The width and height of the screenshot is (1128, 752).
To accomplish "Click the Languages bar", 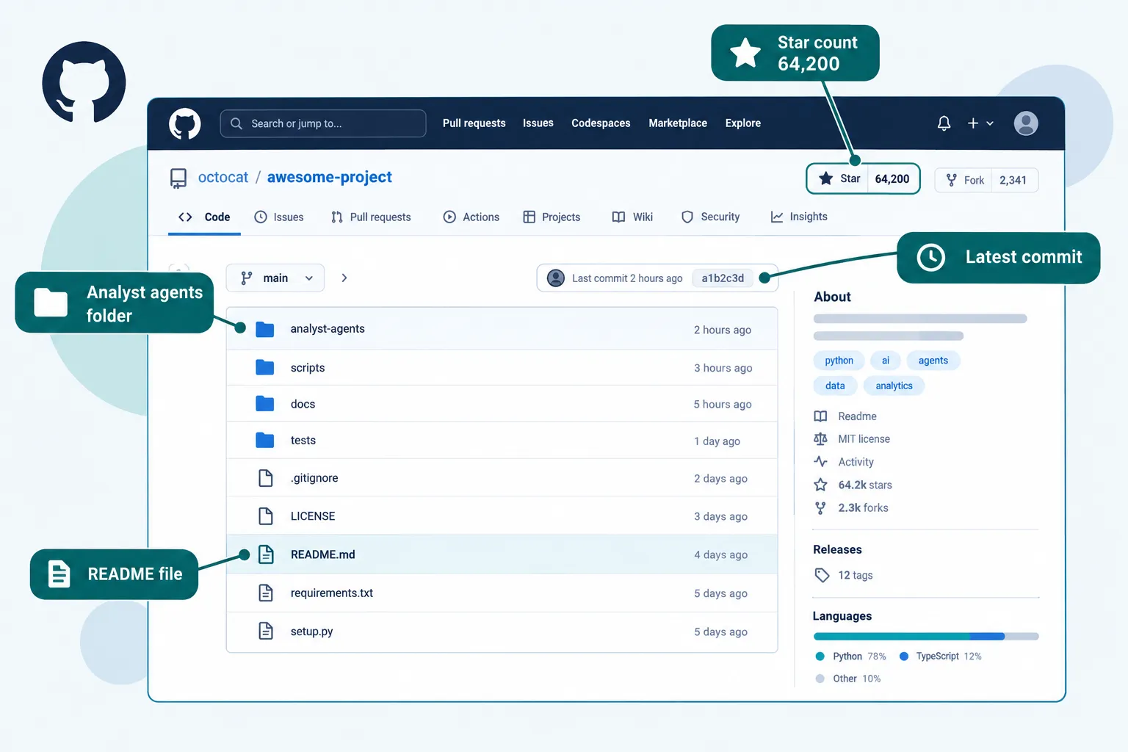I will [x=926, y=637].
